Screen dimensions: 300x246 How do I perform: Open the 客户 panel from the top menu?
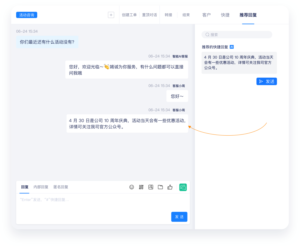(x=207, y=15)
